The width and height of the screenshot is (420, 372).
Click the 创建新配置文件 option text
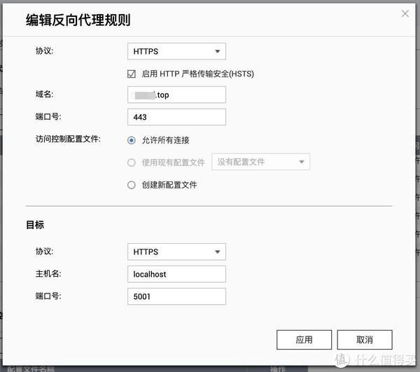[x=169, y=185]
